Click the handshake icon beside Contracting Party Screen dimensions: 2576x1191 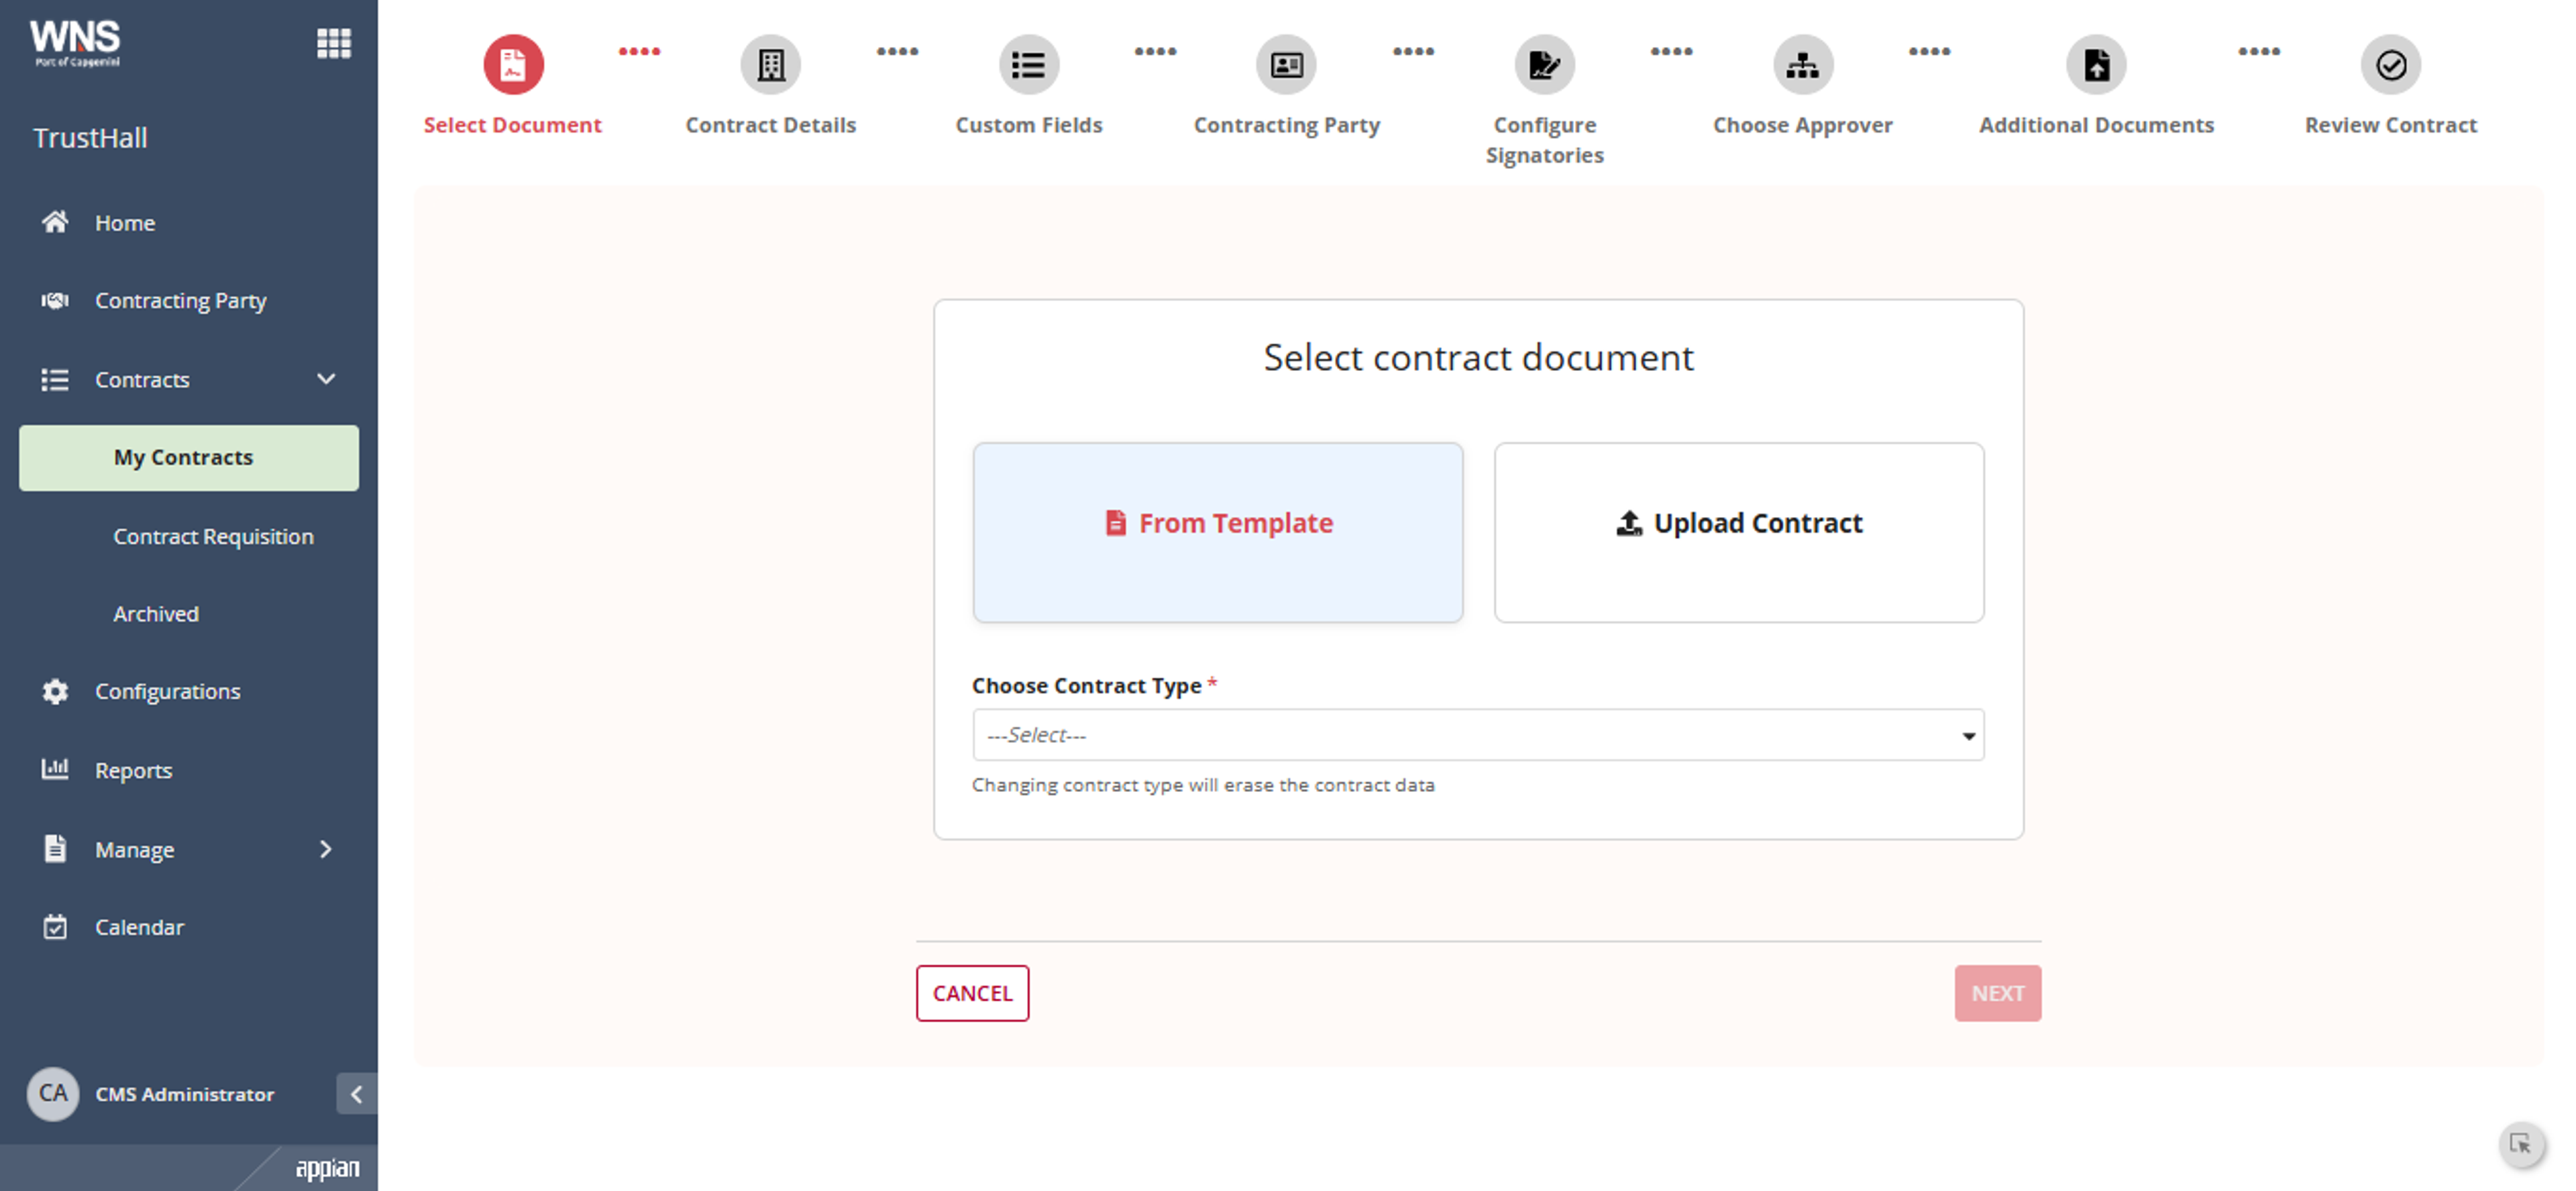tap(55, 300)
